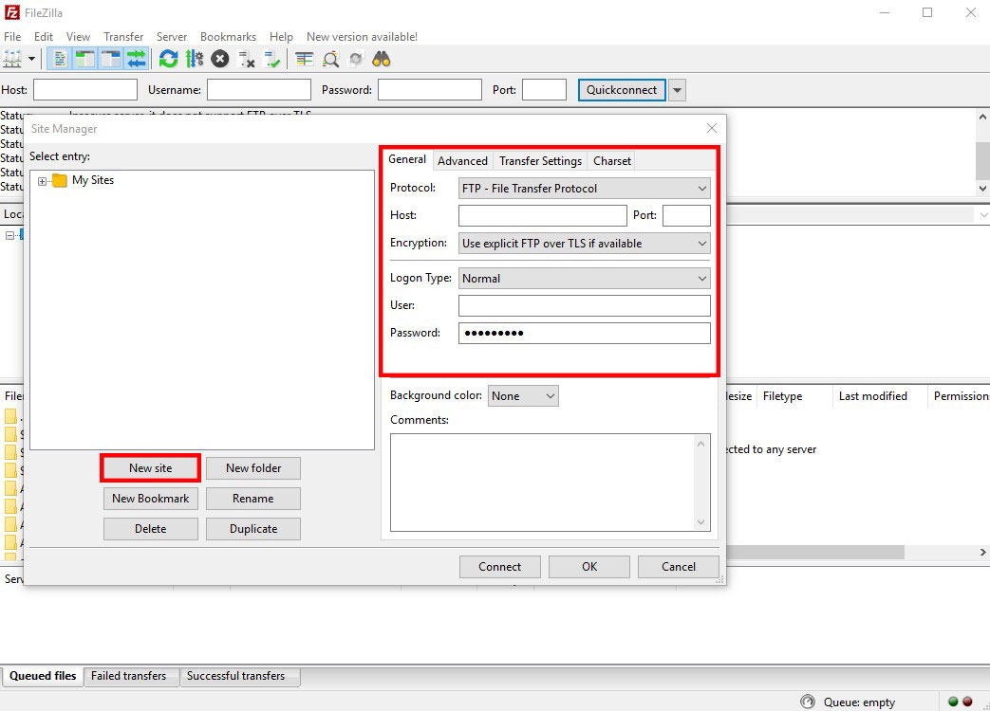The image size is (990, 711).
Task: Toggle synchronized browsing icon
Action: [x=356, y=59]
